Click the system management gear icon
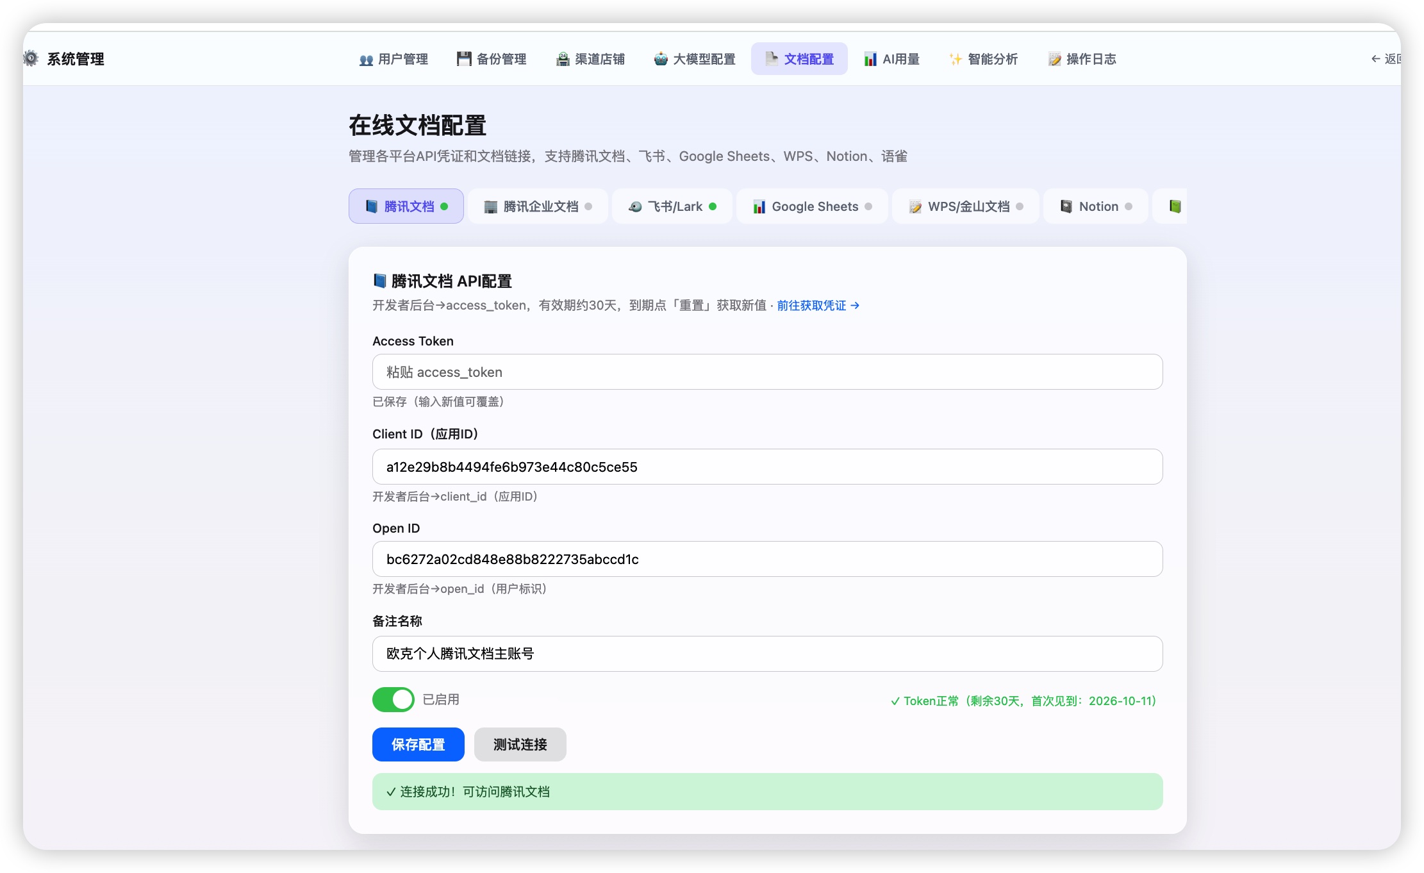The width and height of the screenshot is (1424, 873). click(31, 59)
